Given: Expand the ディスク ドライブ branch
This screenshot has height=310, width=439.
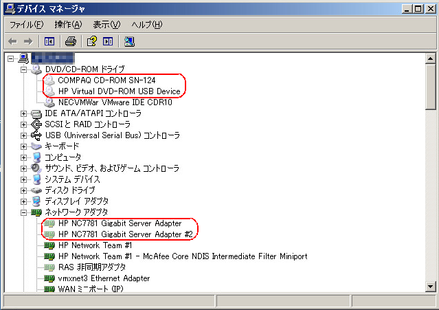Looking at the screenshot, I should (x=23, y=190).
